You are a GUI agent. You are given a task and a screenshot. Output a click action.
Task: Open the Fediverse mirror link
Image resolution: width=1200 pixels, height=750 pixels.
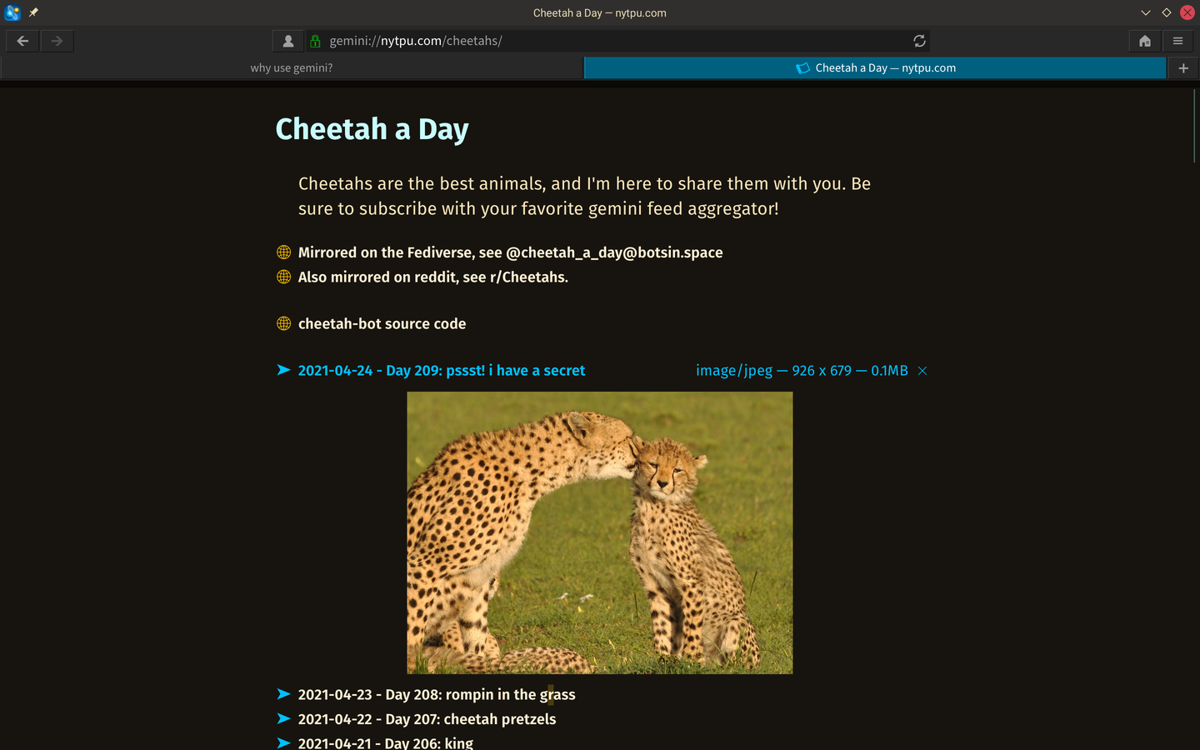click(x=510, y=252)
